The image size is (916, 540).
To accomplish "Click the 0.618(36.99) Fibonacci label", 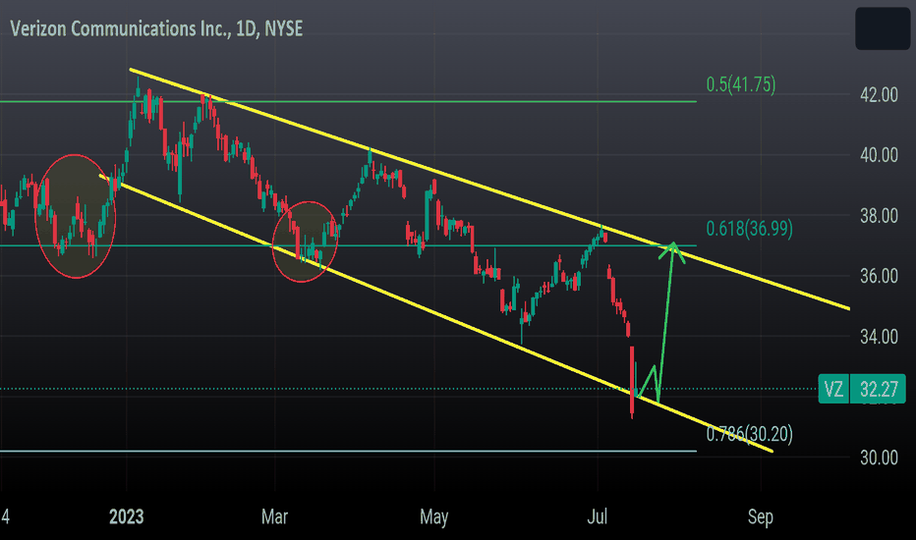I will [x=750, y=228].
